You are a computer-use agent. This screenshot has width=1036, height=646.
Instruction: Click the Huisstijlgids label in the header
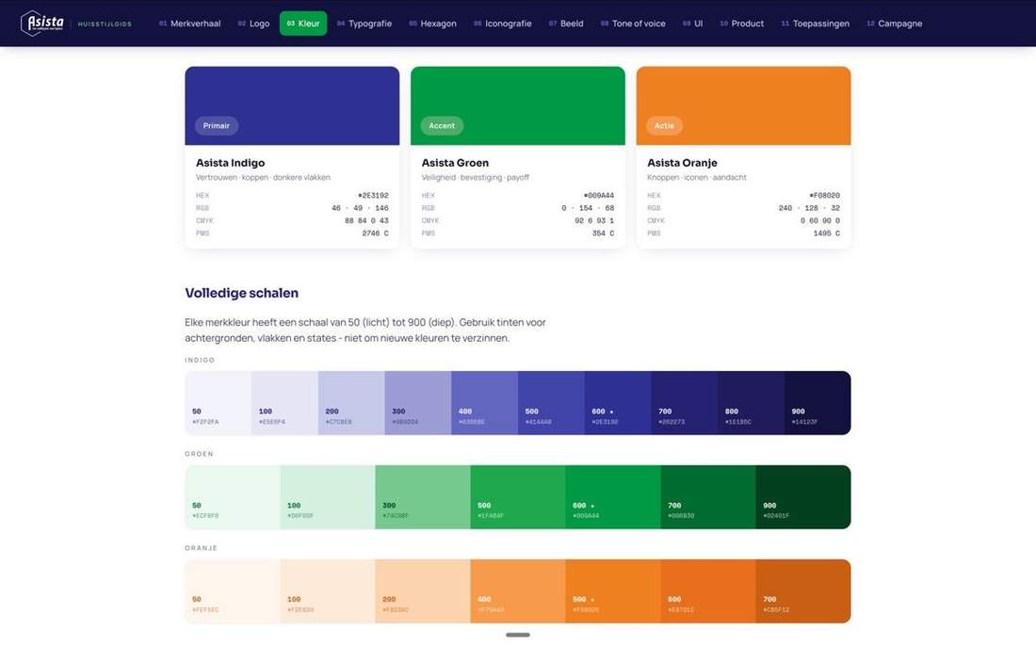pos(105,24)
